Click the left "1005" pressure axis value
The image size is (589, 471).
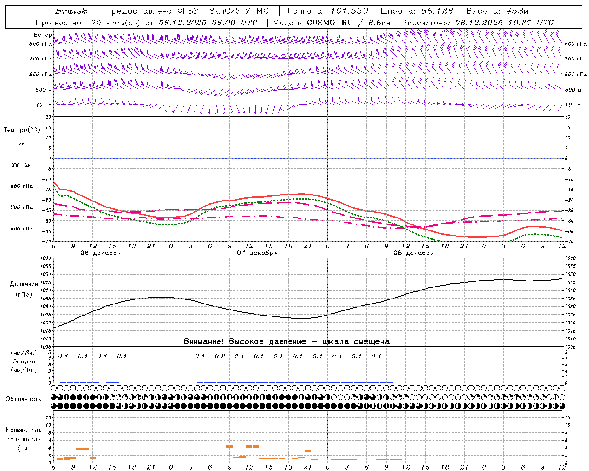(46, 346)
